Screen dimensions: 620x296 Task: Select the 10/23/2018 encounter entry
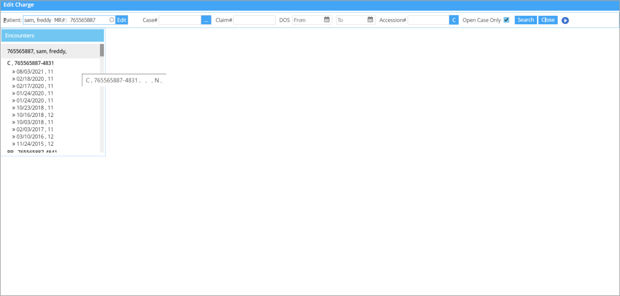tap(35, 108)
